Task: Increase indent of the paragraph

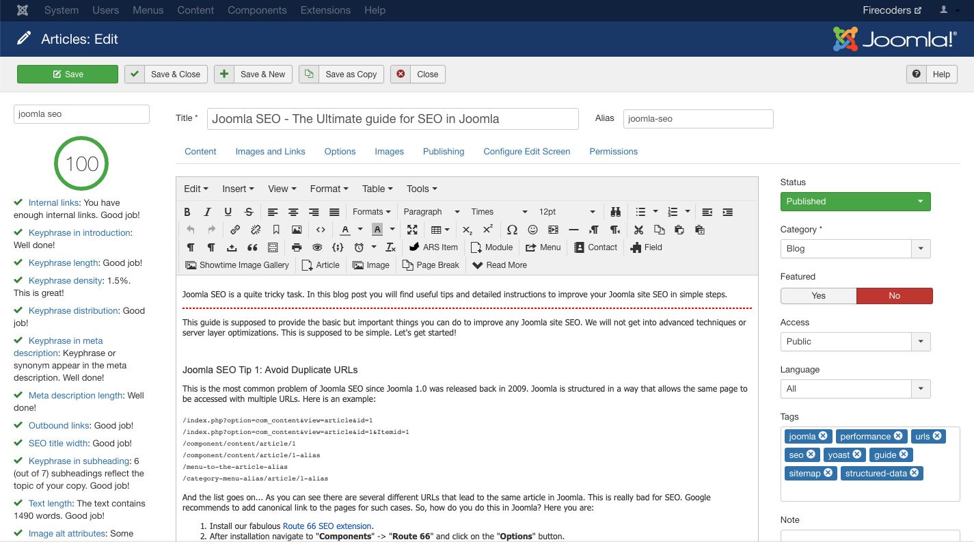Action: (728, 212)
